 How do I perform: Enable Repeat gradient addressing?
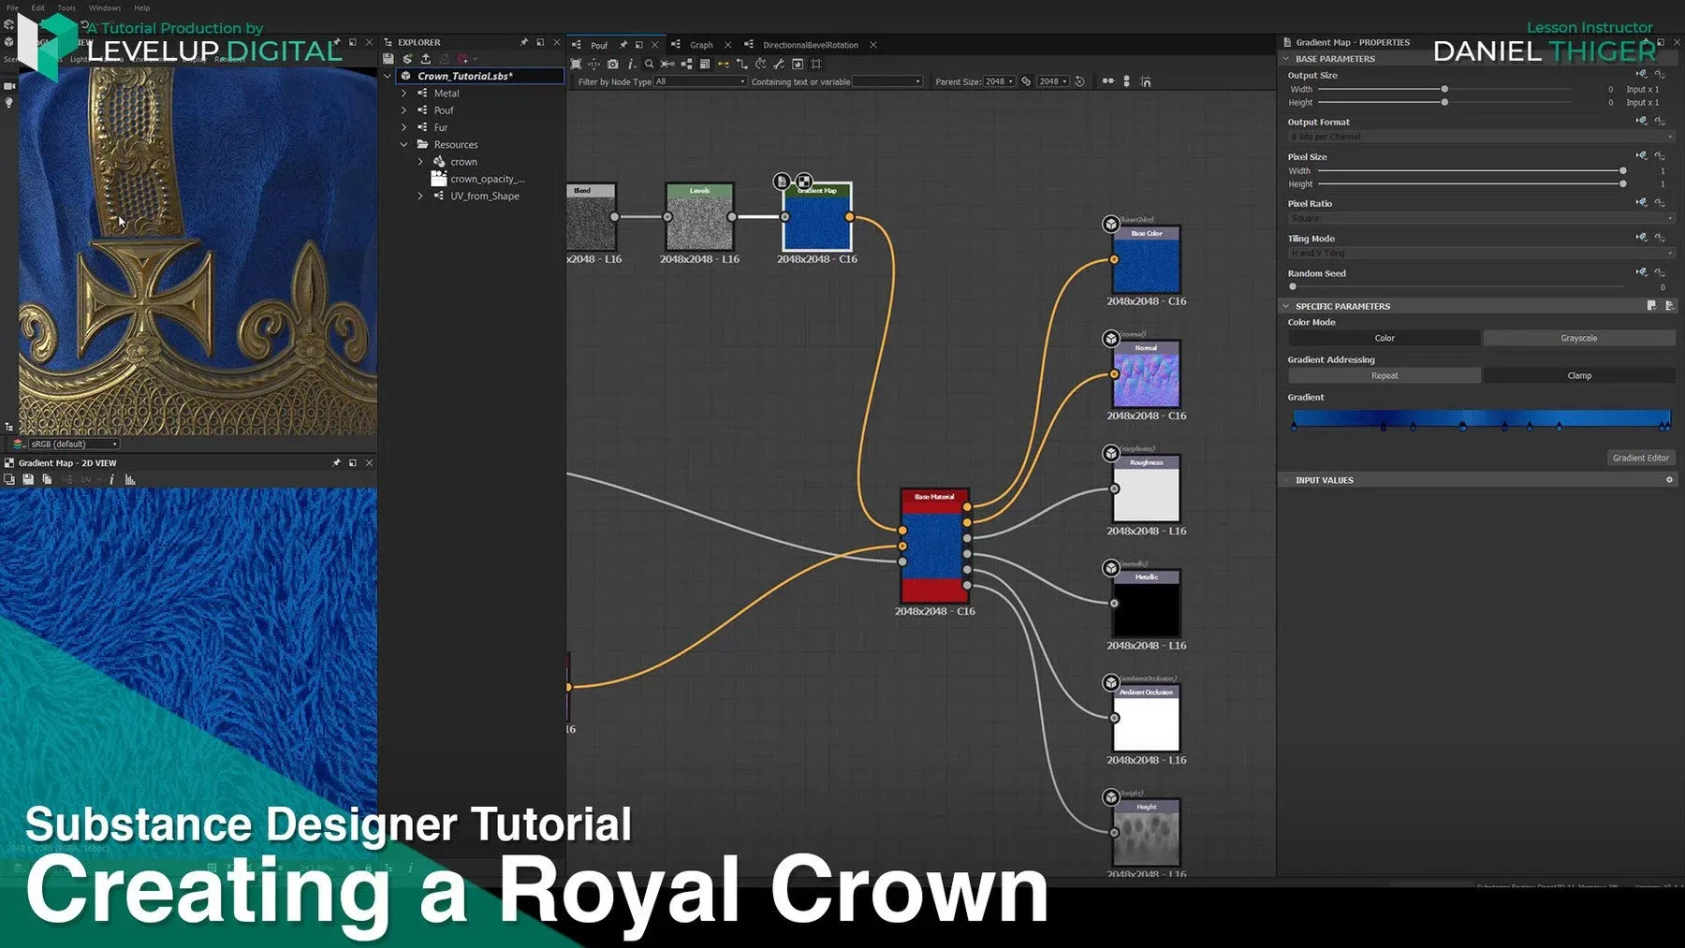(1385, 375)
